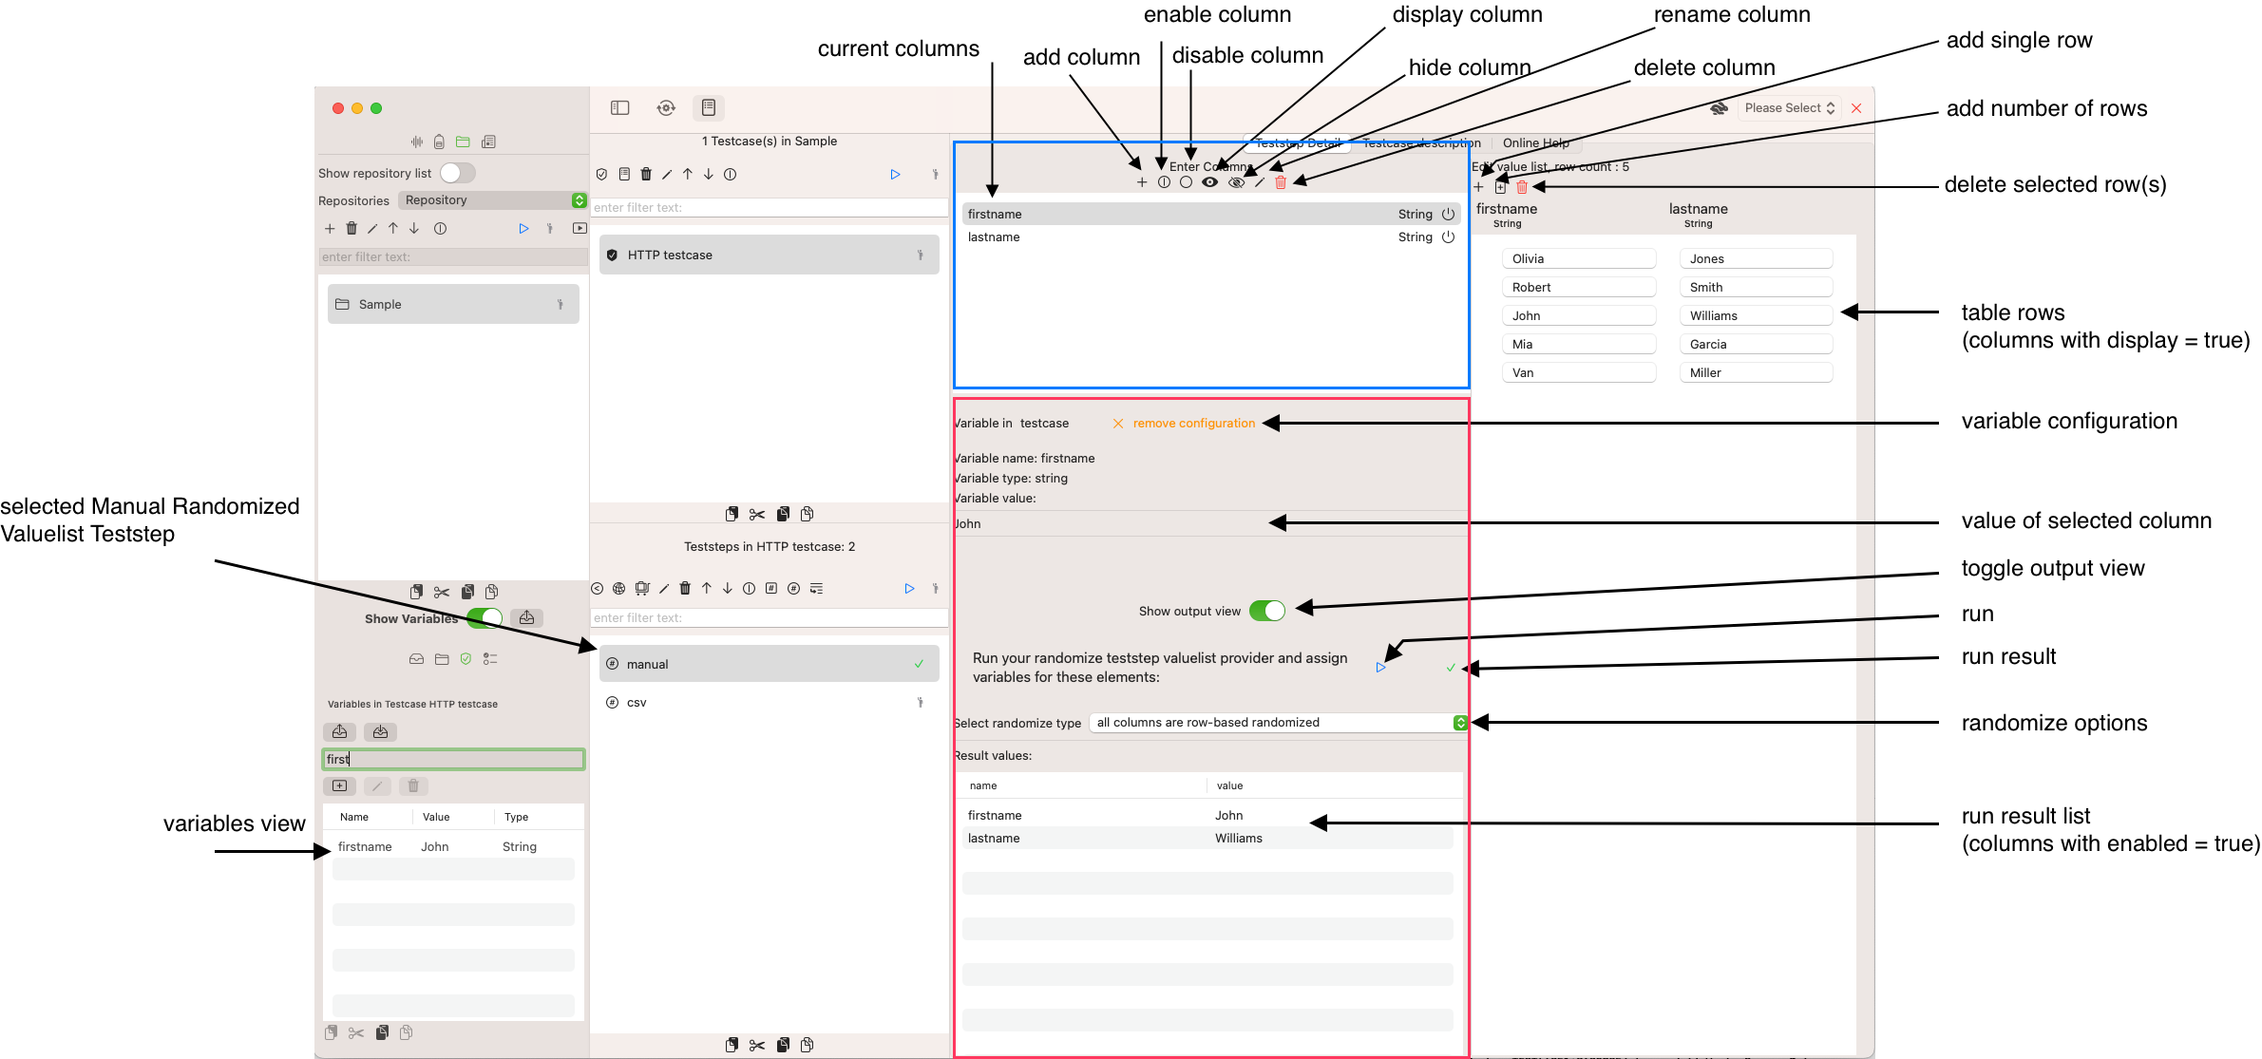Expand the Sample repository tree item
This screenshot has width=2262, height=1059.
[560, 305]
